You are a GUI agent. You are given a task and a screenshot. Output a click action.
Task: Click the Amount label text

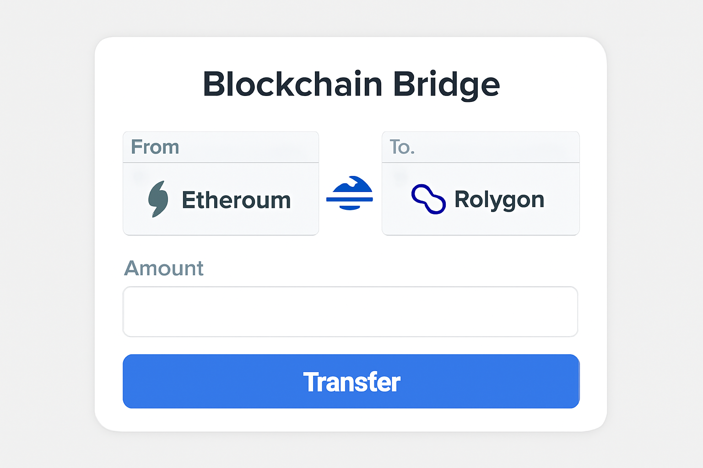pos(163,268)
